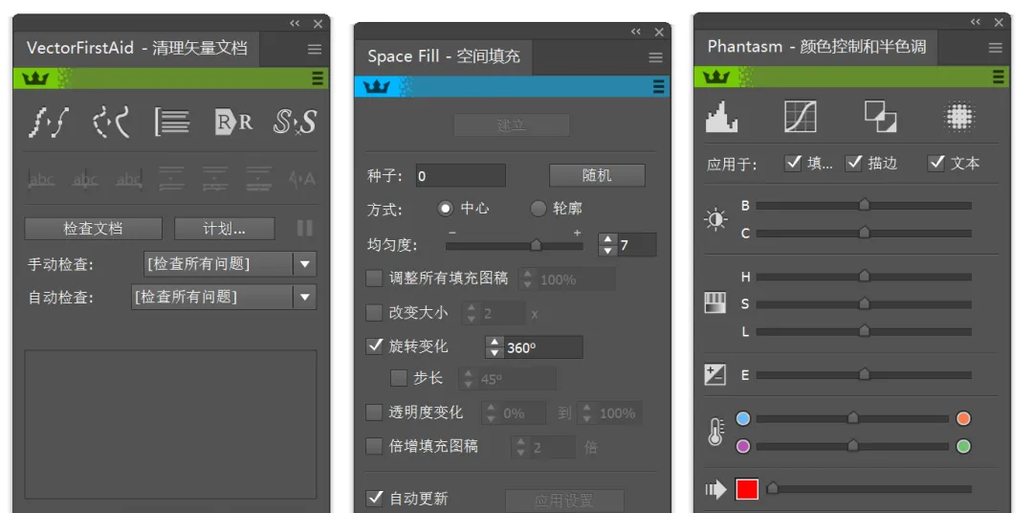The image size is (1033, 513).
Task: Enable 倍增填充图稿 checkbox
Action: tap(374, 446)
